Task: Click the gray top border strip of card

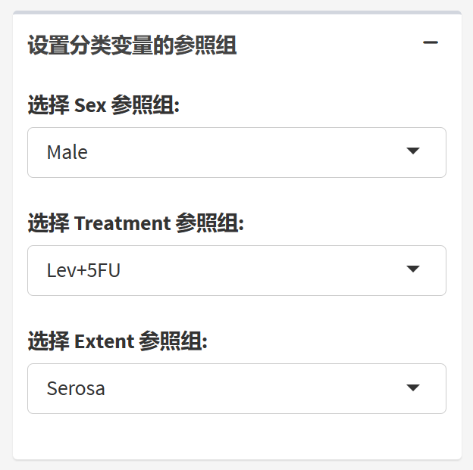Action: 236,13
